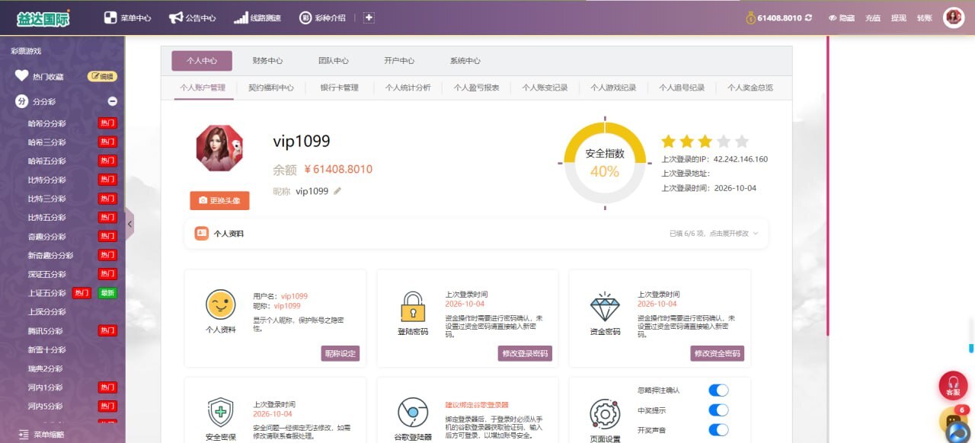Open the 契约福利中心 sub-tab
975x443 pixels.
click(x=271, y=88)
